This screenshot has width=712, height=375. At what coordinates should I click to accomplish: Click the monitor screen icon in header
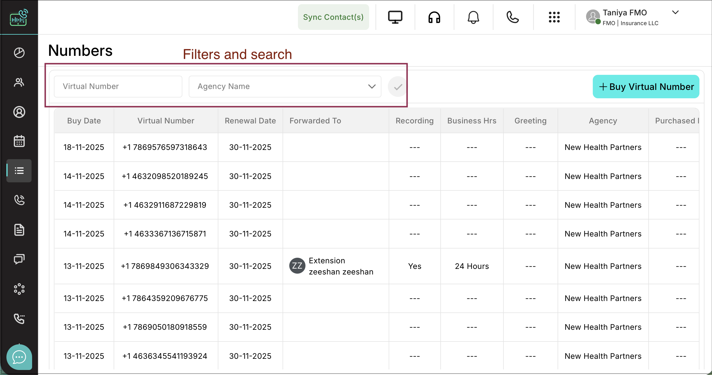pos(395,17)
